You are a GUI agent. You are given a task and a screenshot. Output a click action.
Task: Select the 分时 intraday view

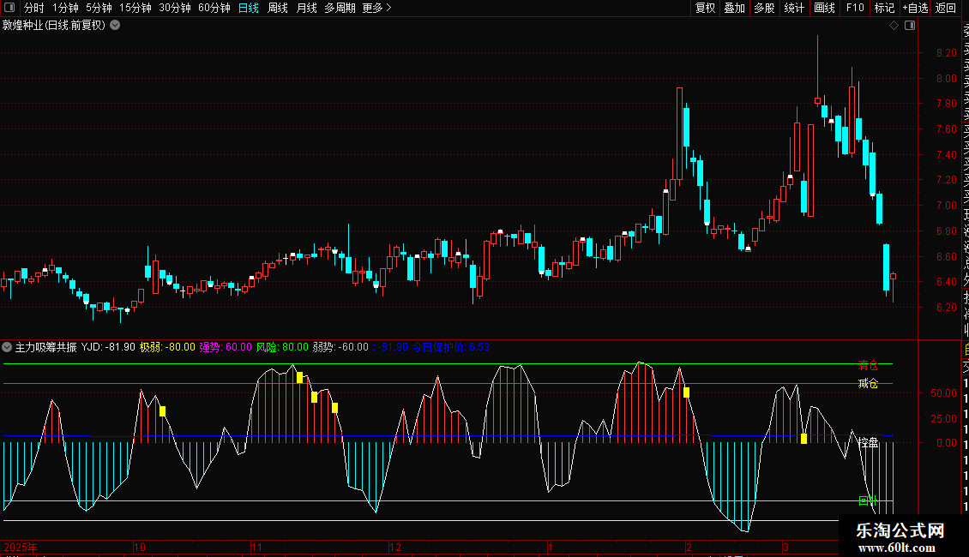tap(33, 8)
